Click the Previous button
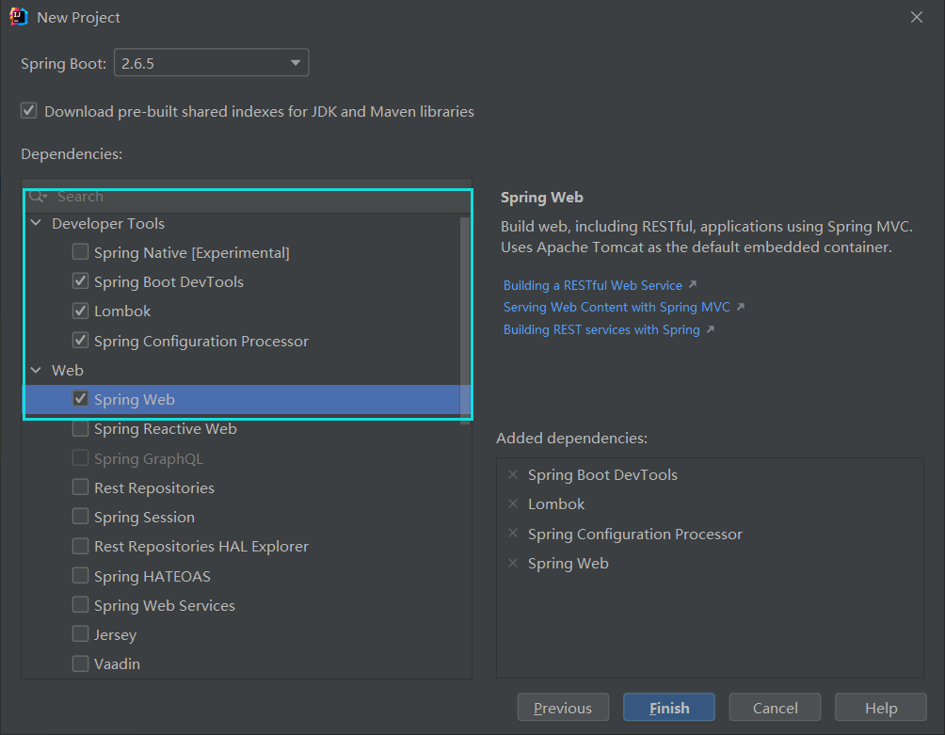Viewport: 945px width, 735px height. [x=563, y=708]
